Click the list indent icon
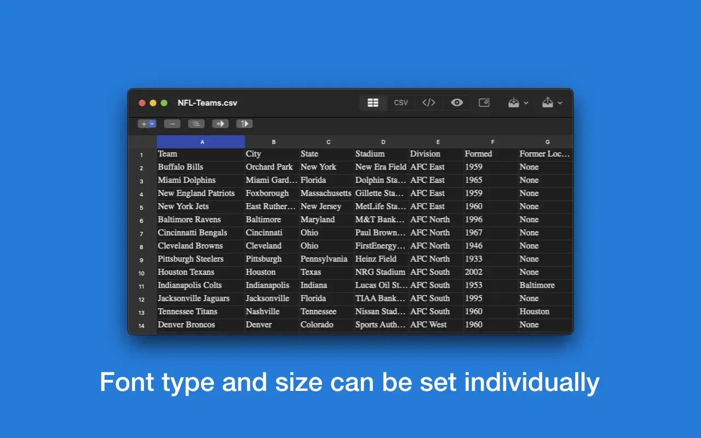The height and width of the screenshot is (438, 701). (196, 124)
